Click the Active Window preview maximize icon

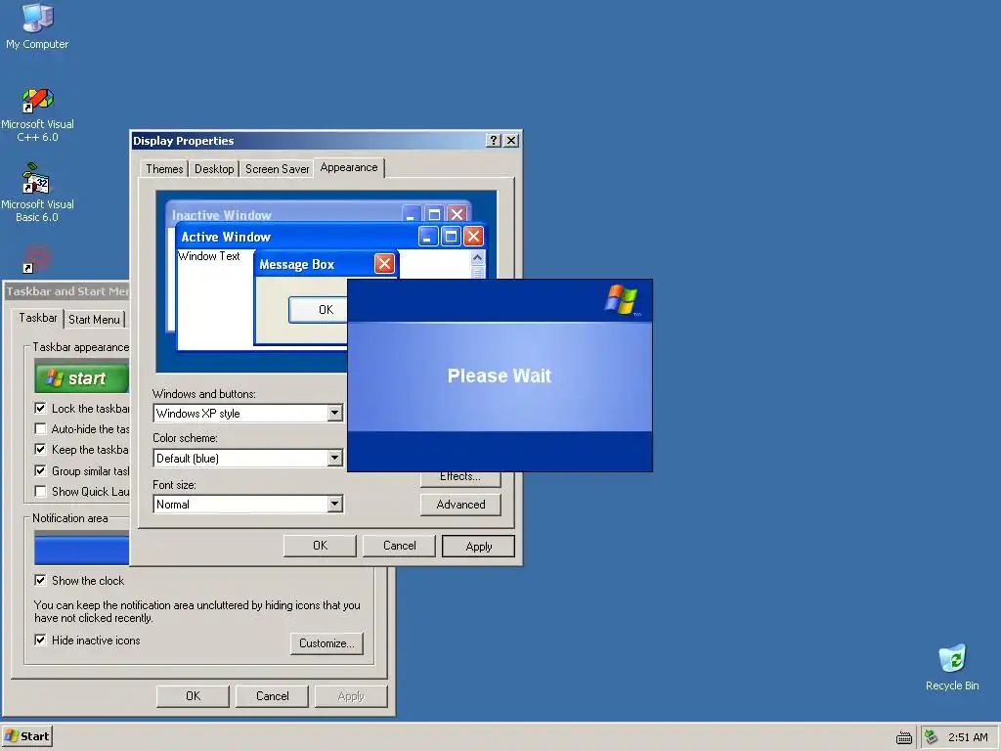tap(451, 237)
